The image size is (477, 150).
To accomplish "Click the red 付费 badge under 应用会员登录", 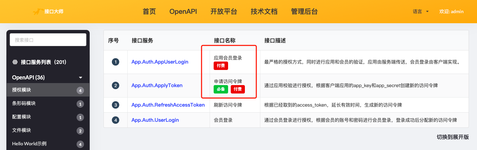I will pos(221,66).
